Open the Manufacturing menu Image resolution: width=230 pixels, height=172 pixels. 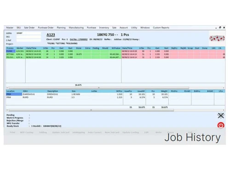click(x=76, y=28)
